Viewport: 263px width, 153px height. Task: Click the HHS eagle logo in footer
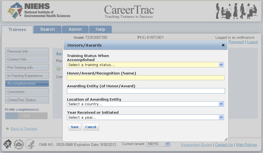click(30, 144)
